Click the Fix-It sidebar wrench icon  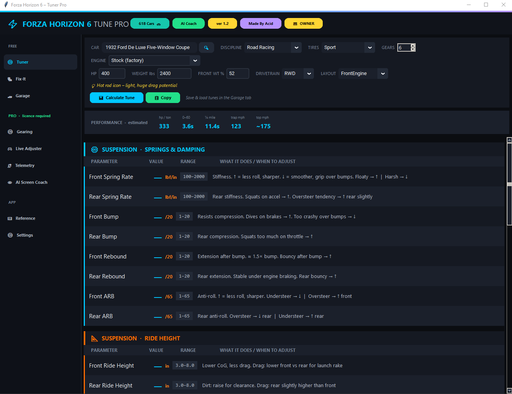[x=10, y=79]
